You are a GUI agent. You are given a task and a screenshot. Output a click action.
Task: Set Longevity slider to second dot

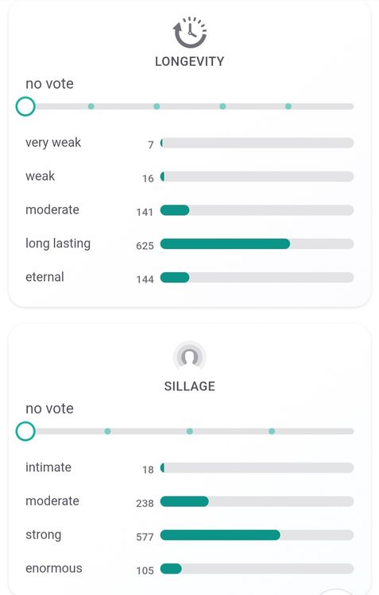click(157, 106)
